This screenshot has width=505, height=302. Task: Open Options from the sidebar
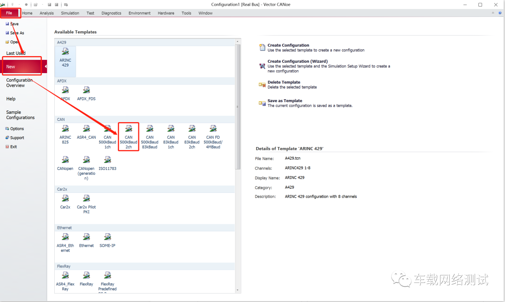[14, 129]
